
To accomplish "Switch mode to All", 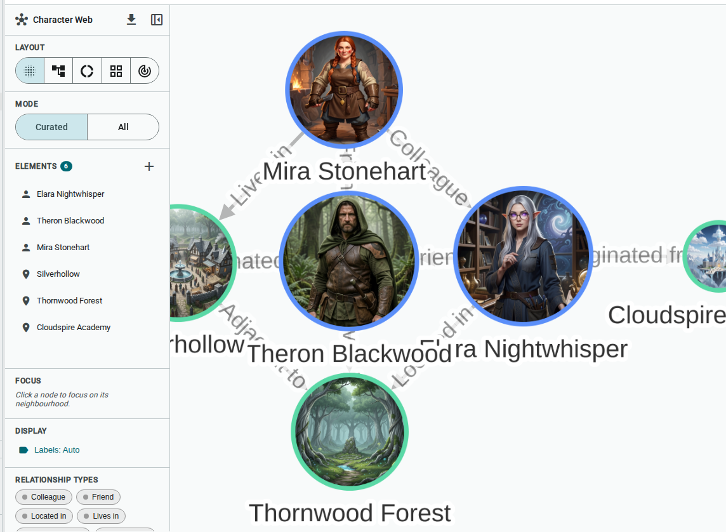I will (123, 127).
